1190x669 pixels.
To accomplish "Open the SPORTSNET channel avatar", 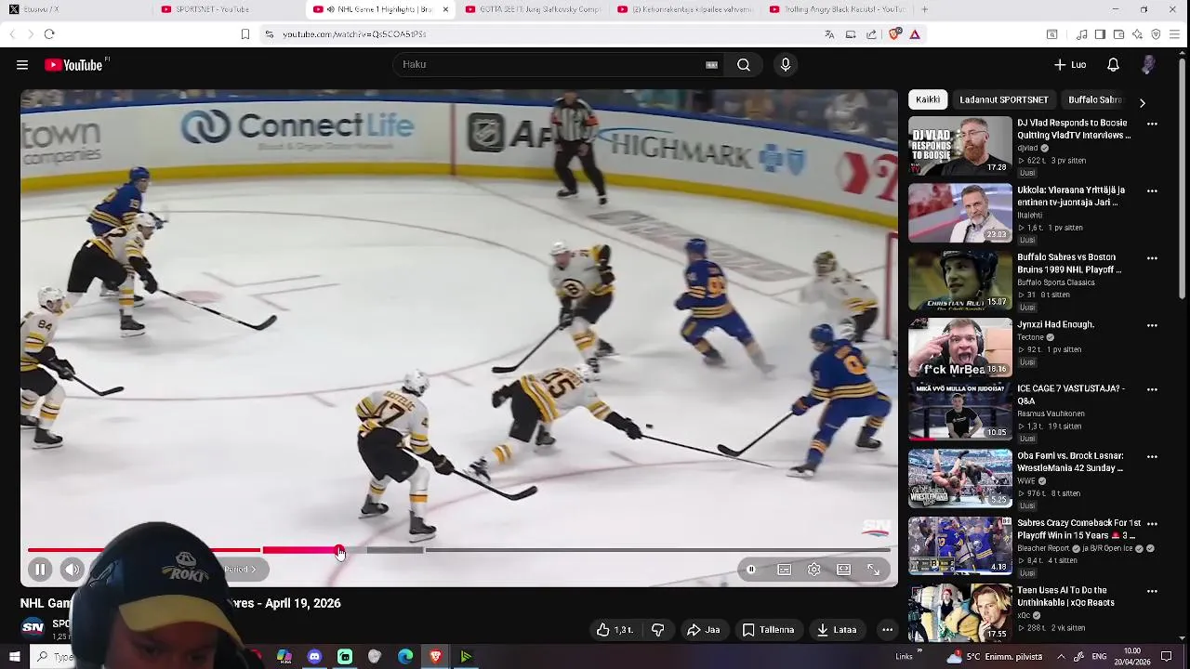I will point(33,628).
